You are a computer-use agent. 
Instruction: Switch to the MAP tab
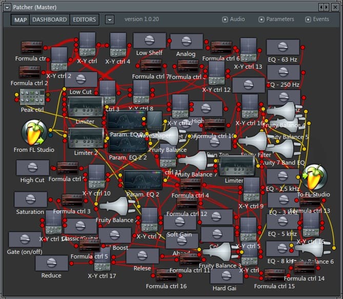click(x=21, y=19)
